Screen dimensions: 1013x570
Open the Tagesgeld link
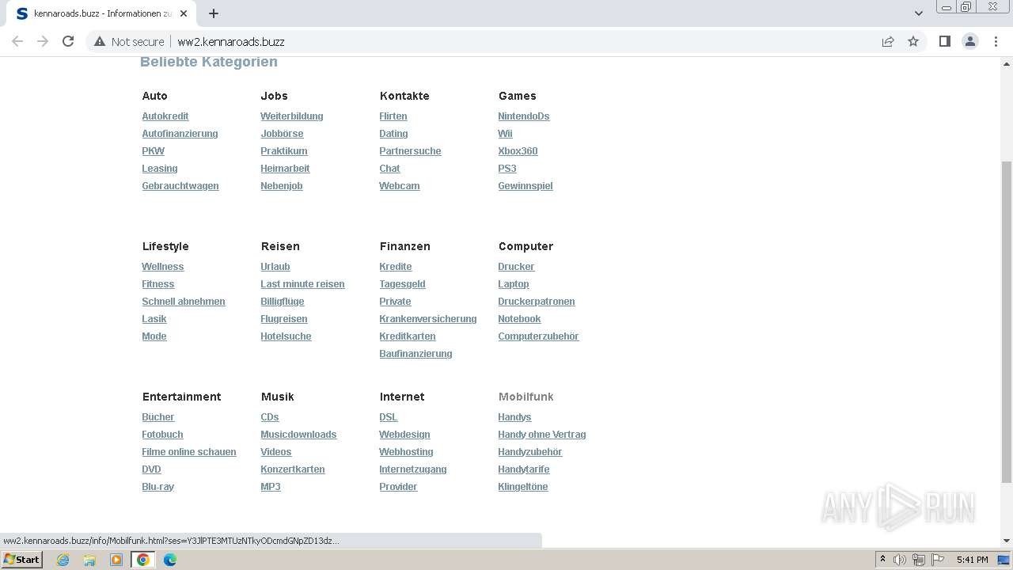(x=402, y=284)
